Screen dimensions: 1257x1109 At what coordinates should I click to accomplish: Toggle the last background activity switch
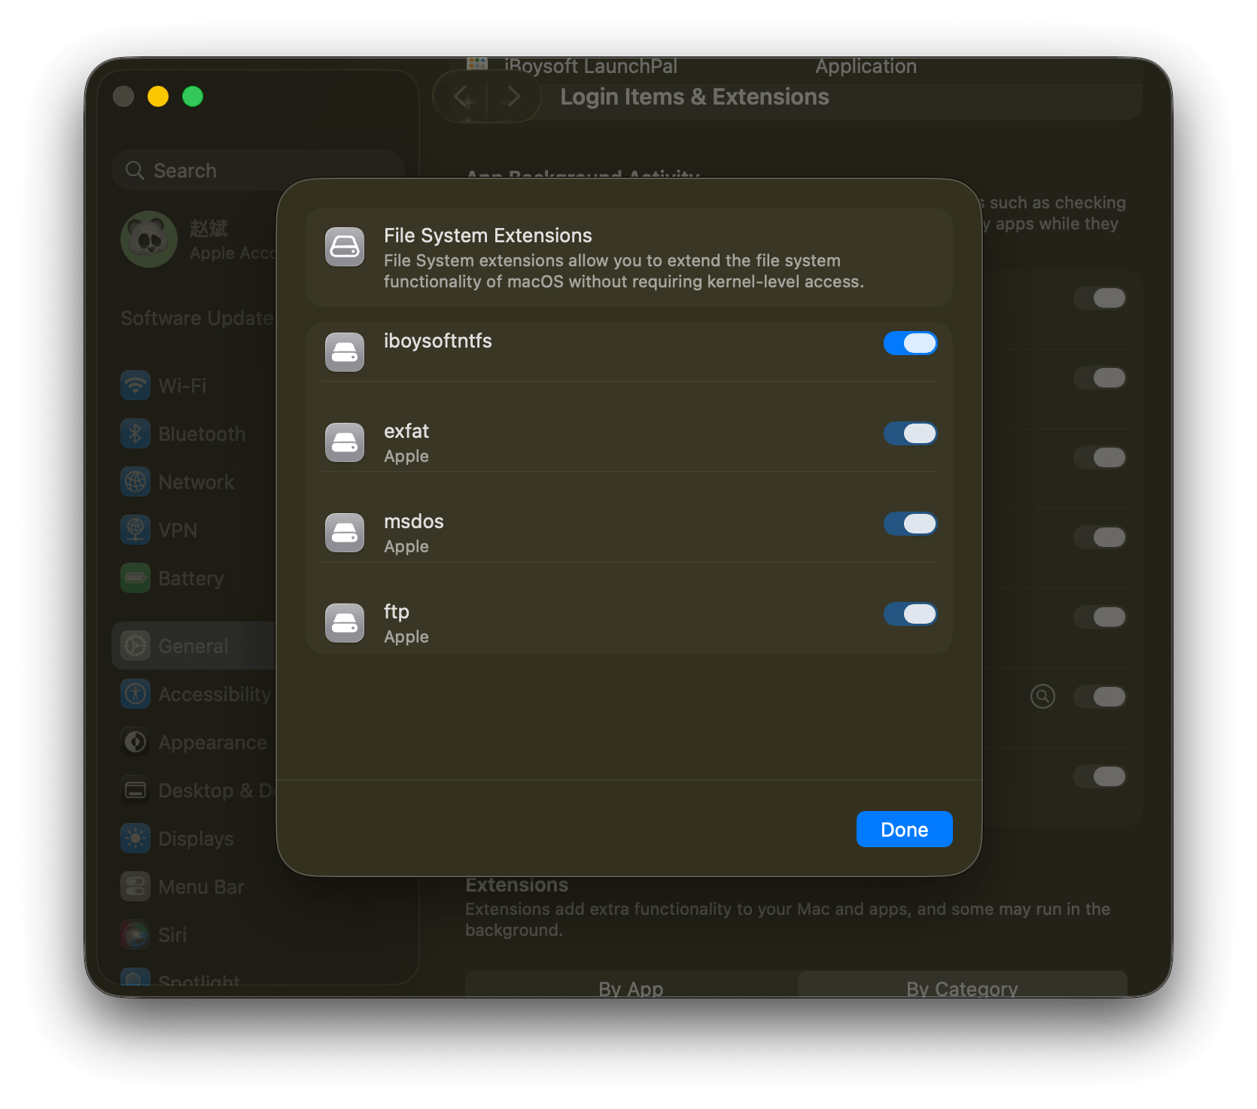[1100, 776]
